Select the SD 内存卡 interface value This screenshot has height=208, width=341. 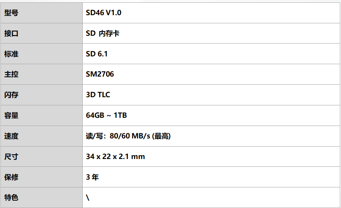click(103, 33)
